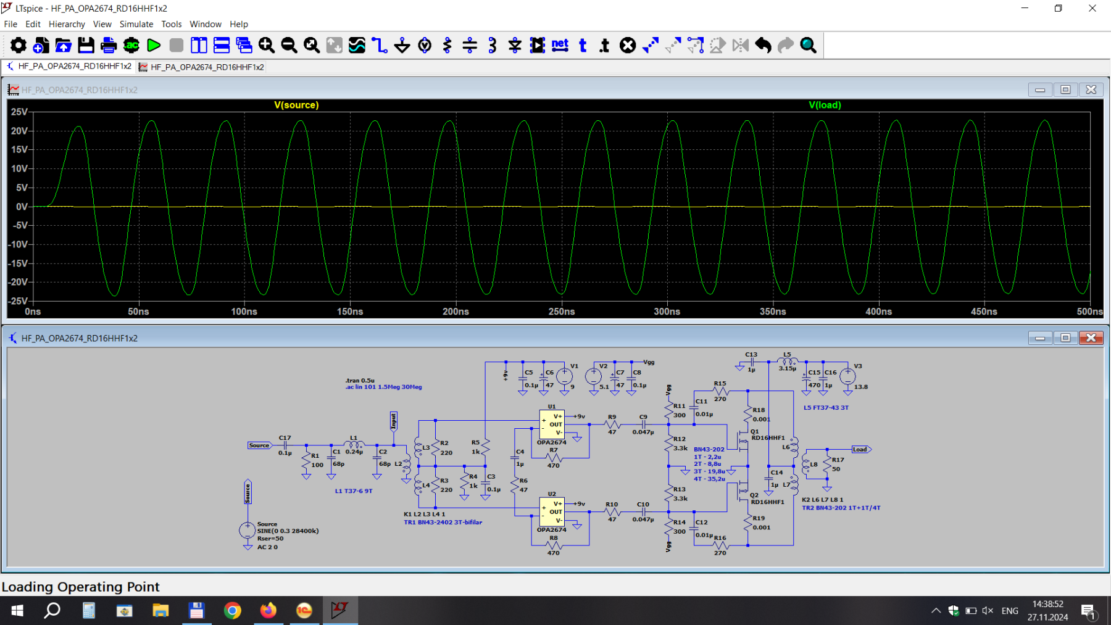Click the print icon in the toolbar
This screenshot has width=1111, height=625.
(109, 45)
